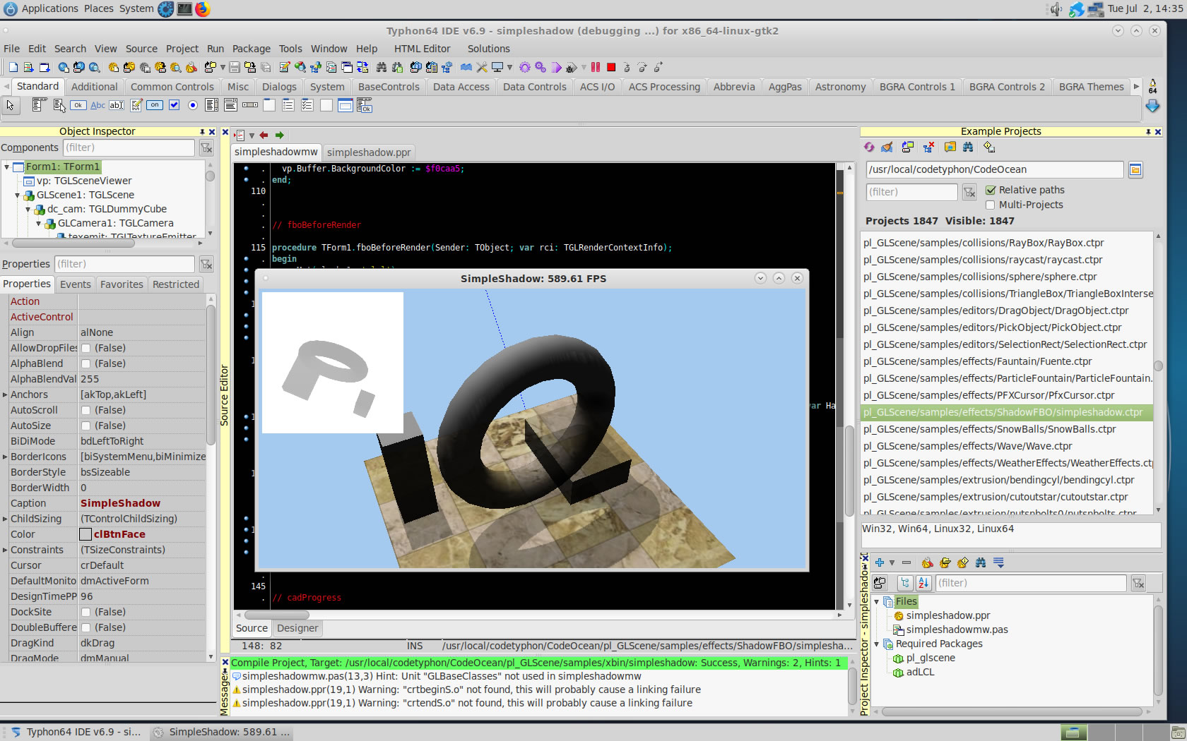Enable the Multi-Projects checkbox

pos(991,205)
